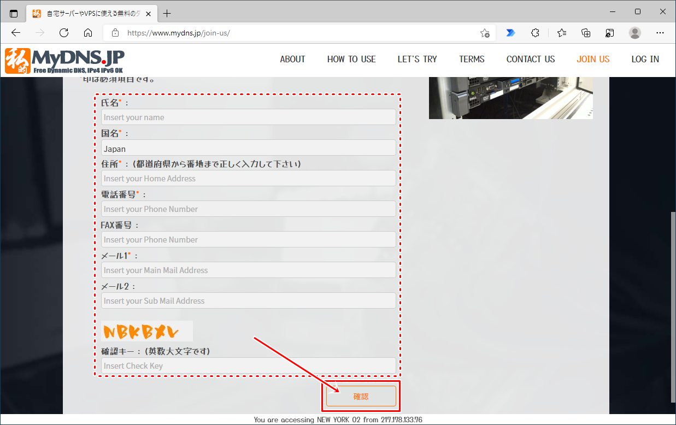Open the LOG IN link
The image size is (676, 425).
pos(645,59)
